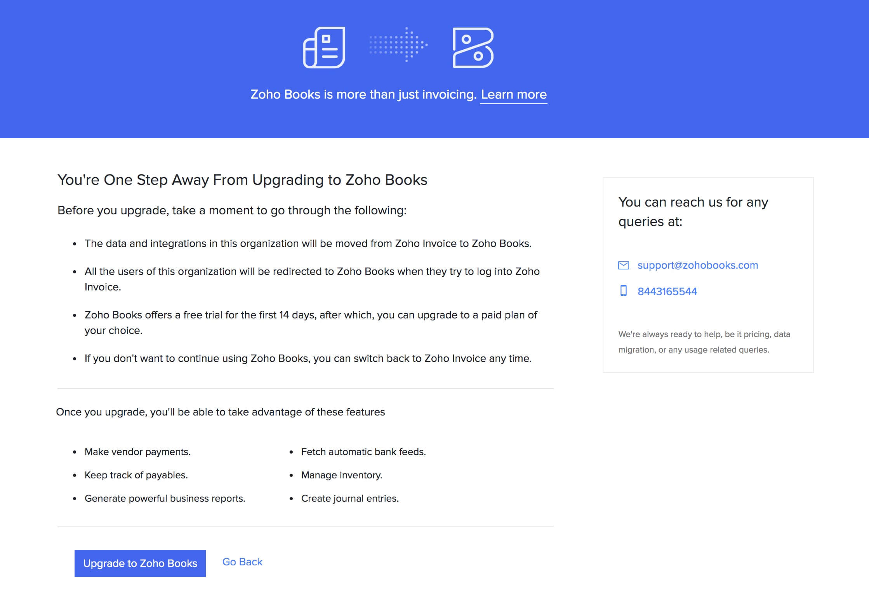Click the Create journal entries feature item
The height and width of the screenshot is (605, 869).
tap(349, 498)
